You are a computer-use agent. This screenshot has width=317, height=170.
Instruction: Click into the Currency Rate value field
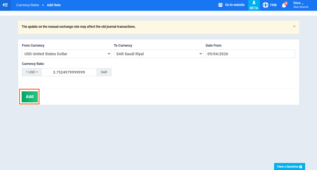click(x=69, y=72)
